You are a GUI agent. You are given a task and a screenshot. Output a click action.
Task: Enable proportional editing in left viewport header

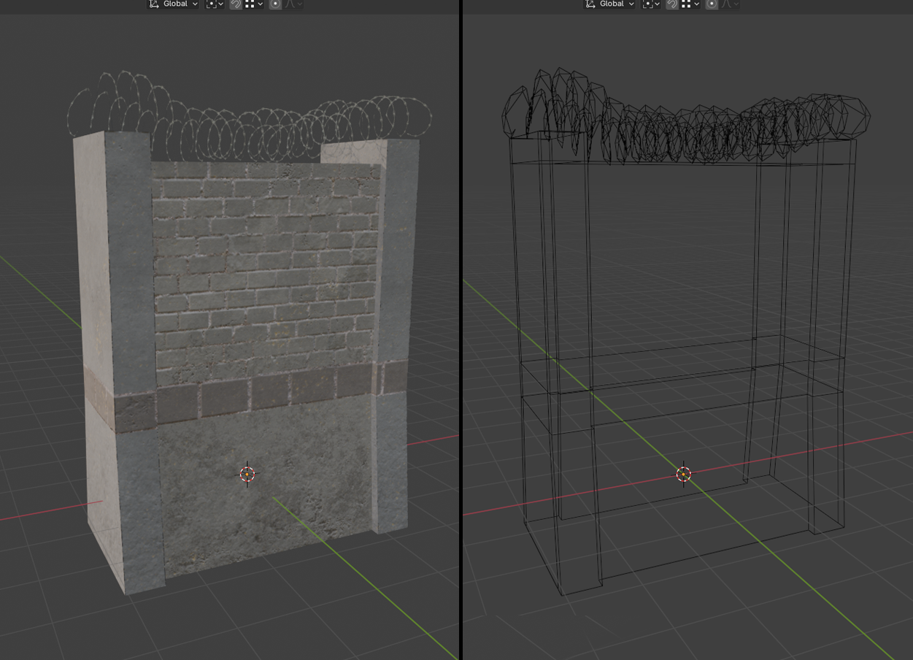tap(275, 4)
